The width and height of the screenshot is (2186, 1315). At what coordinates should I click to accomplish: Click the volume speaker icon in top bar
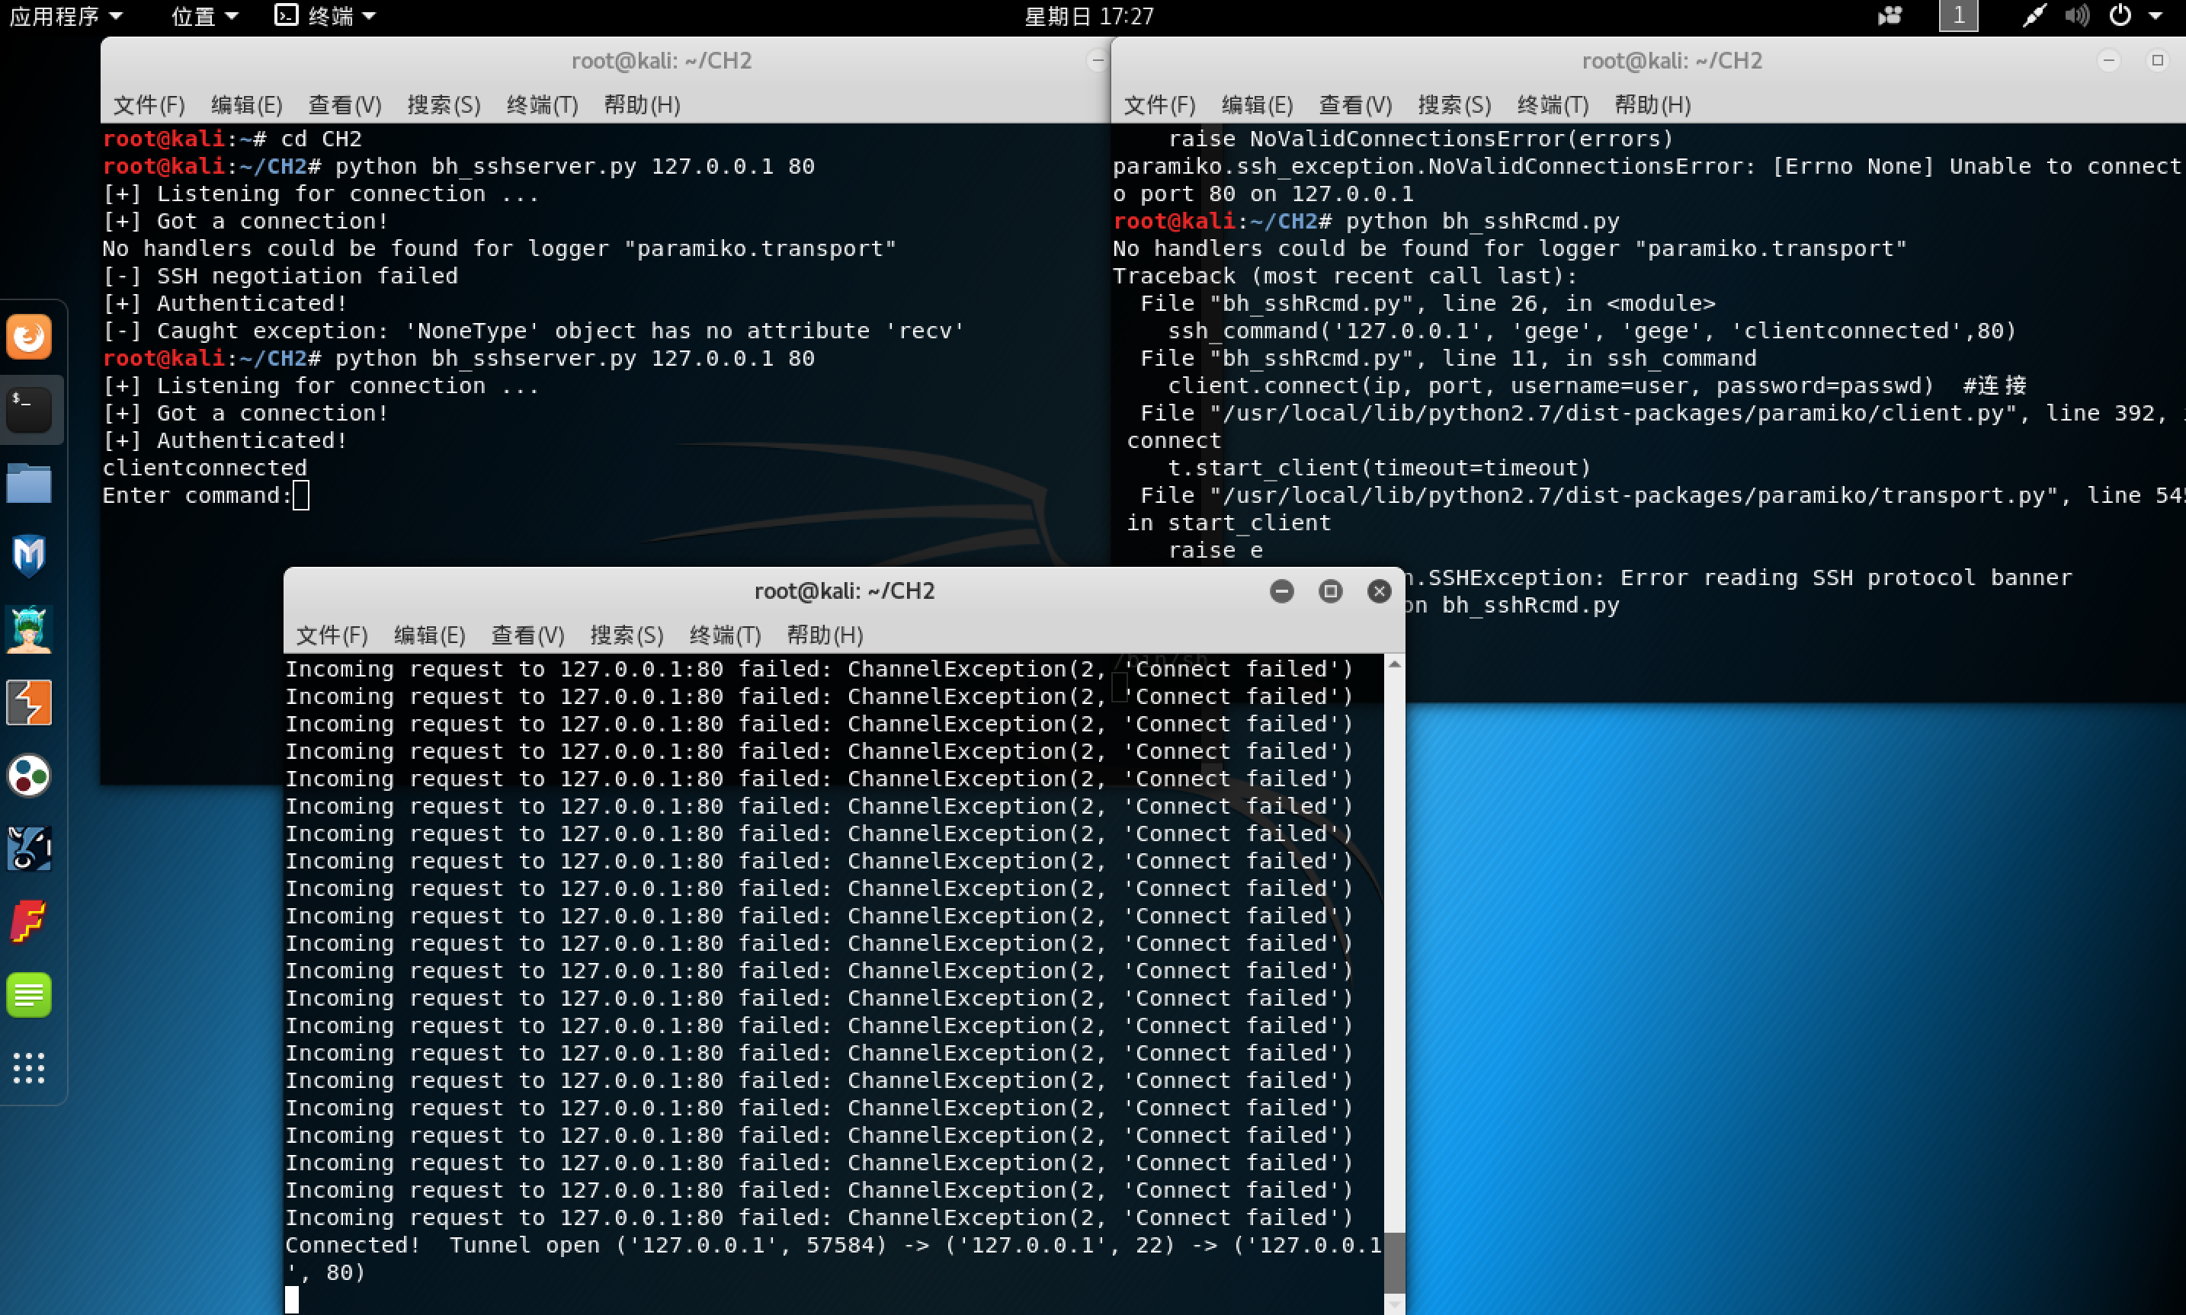coord(2077,15)
